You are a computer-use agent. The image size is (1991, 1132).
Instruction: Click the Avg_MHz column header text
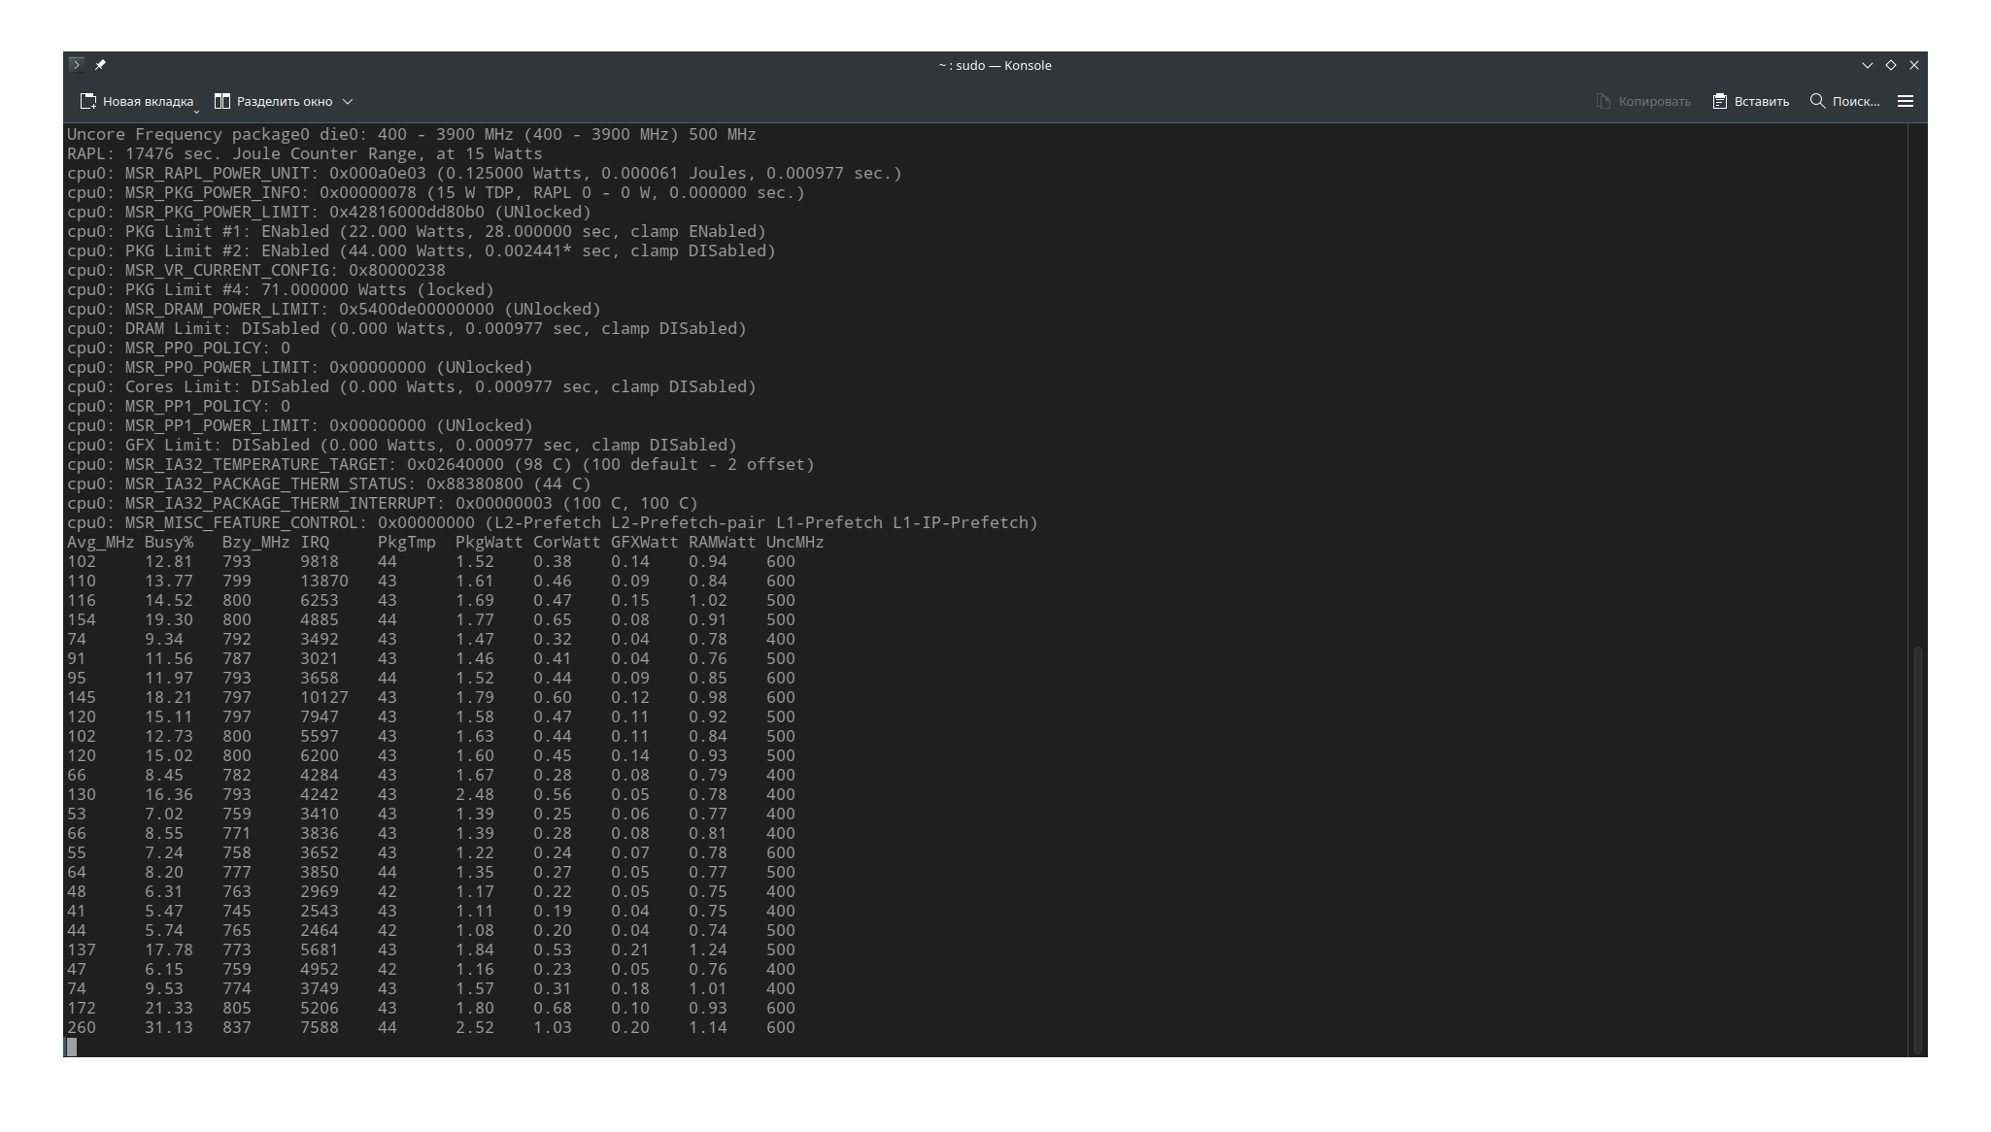click(100, 542)
